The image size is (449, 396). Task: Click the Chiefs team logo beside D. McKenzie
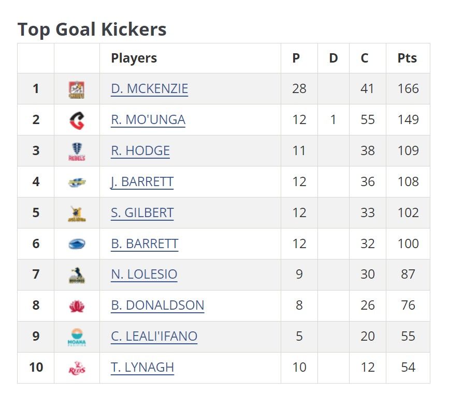[77, 89]
